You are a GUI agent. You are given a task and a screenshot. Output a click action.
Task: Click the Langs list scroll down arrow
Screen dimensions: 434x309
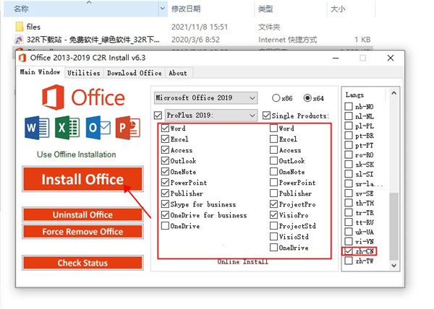pyautogui.click(x=394, y=266)
